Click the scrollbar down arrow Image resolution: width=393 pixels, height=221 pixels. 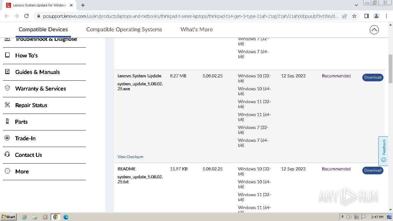point(391,209)
